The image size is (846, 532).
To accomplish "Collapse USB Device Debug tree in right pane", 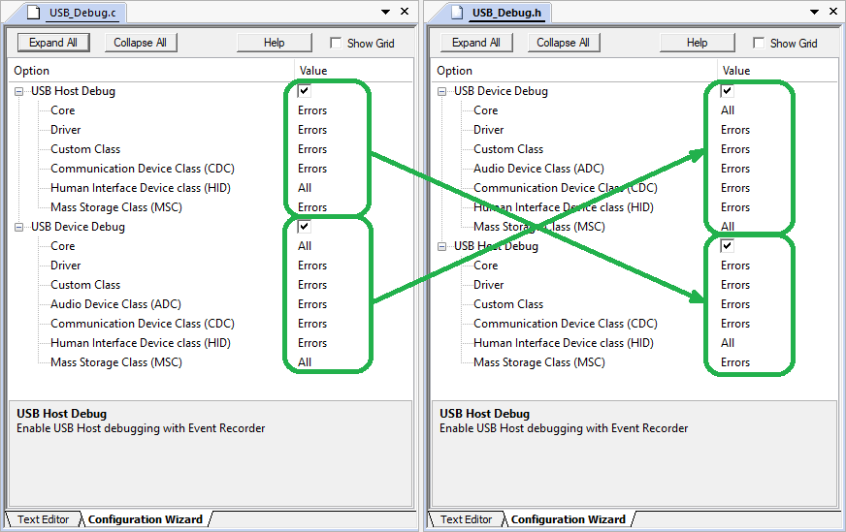I will (x=443, y=91).
